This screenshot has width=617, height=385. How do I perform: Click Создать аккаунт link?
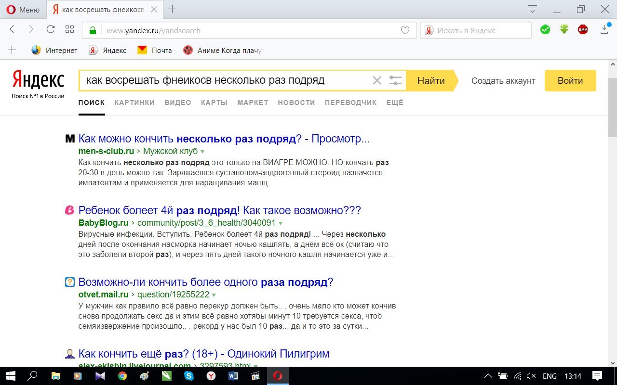click(503, 81)
